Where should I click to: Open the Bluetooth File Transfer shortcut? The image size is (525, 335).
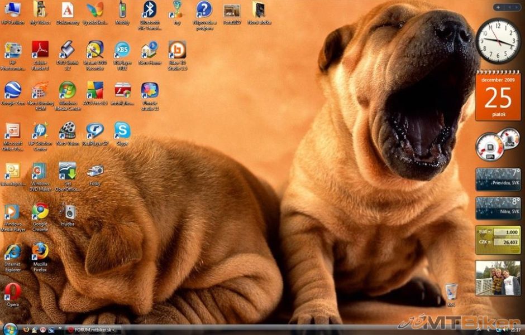[x=149, y=9]
